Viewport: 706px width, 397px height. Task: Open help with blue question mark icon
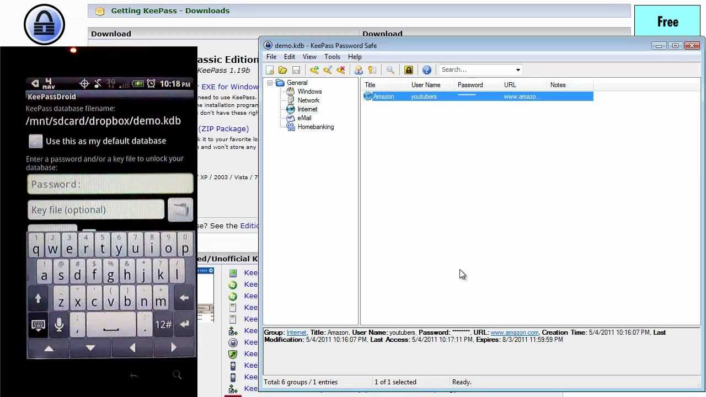[x=426, y=70]
